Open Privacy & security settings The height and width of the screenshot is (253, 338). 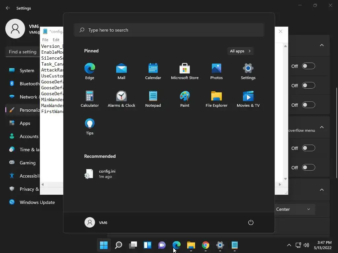23,189
